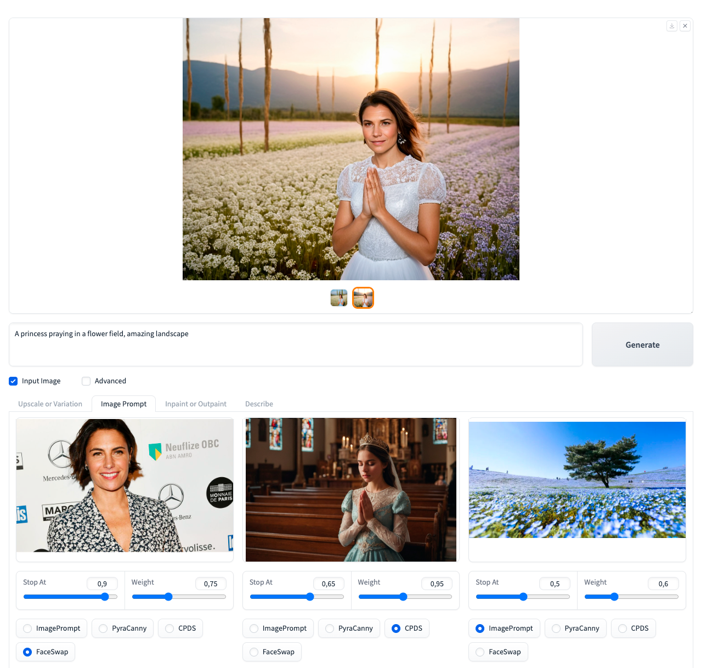Disable the Input Image checkbox
This screenshot has width=701, height=668.
[x=13, y=381]
